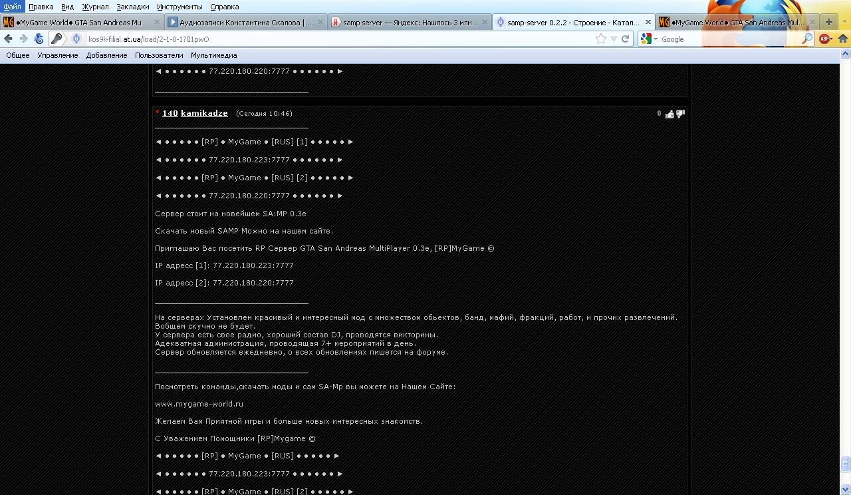This screenshot has height=495, width=851.
Task: Click the www.mygame-world.ru text
Action: point(199,404)
